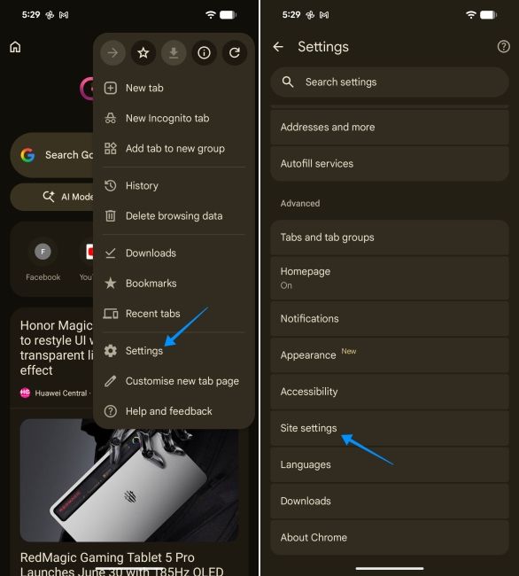
Task: Choose Delete browsing data
Action: 174,216
